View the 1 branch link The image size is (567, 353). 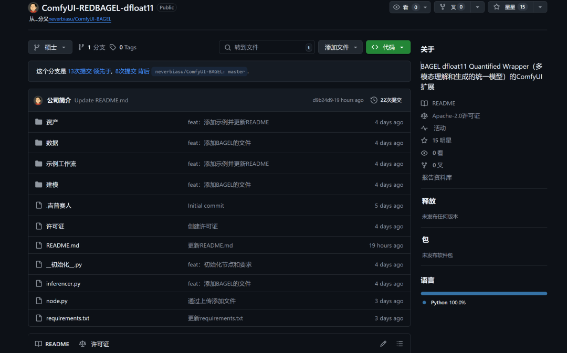pos(92,47)
